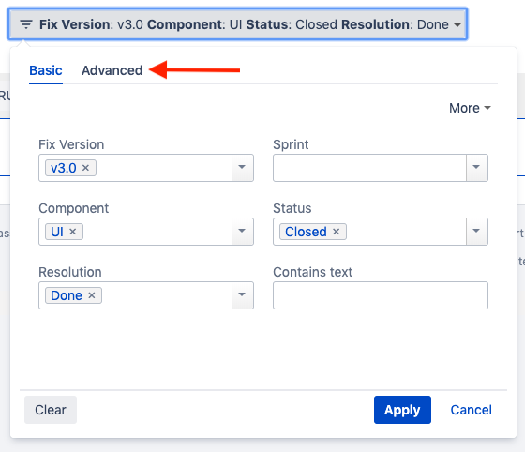This screenshot has width=525, height=452.
Task: Click inside the Sprint selection field
Action: tap(369, 168)
